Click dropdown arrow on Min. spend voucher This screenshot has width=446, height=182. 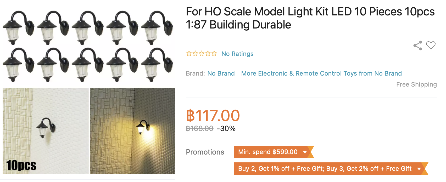(305, 152)
